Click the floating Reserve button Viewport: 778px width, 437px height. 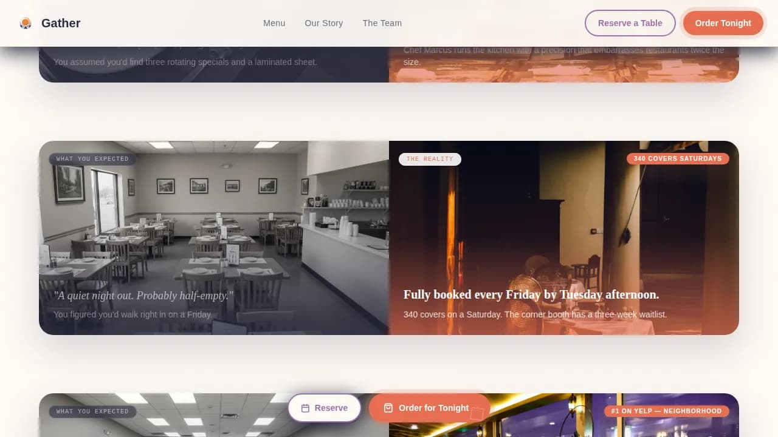pos(325,408)
